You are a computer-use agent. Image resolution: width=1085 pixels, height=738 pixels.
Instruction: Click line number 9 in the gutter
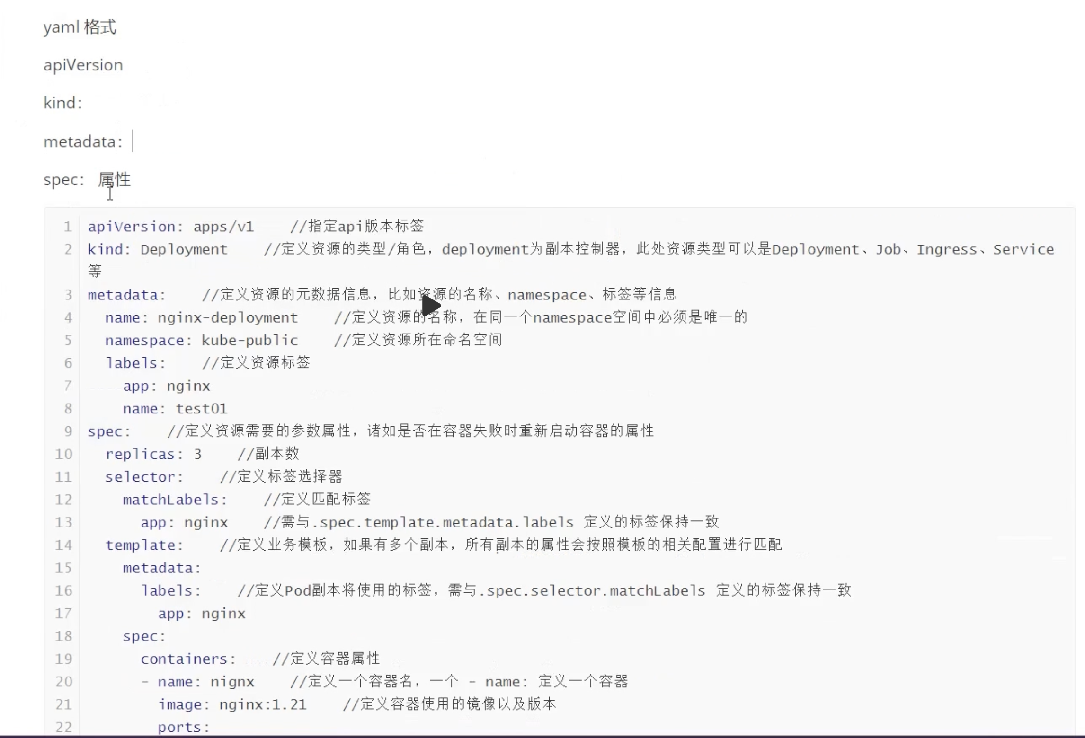(x=68, y=431)
